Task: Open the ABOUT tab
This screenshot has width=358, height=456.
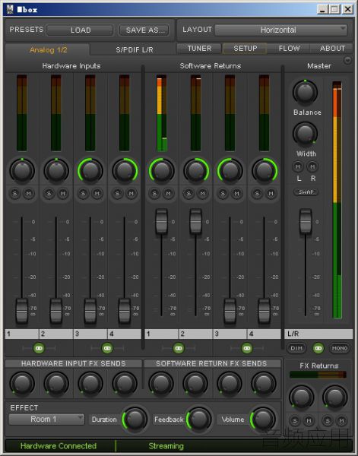Action: pyautogui.click(x=332, y=49)
